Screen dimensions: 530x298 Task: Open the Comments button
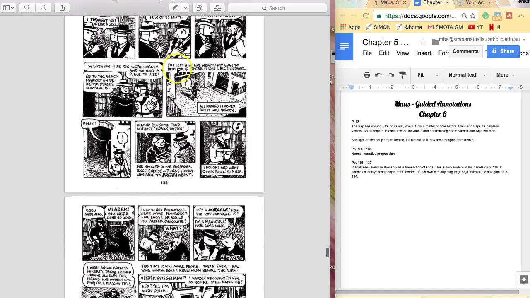pos(465,51)
